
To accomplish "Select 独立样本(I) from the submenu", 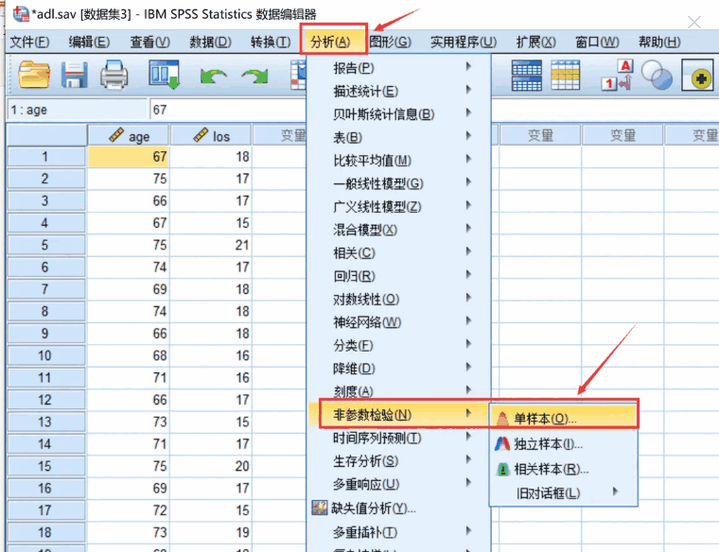I will [547, 443].
